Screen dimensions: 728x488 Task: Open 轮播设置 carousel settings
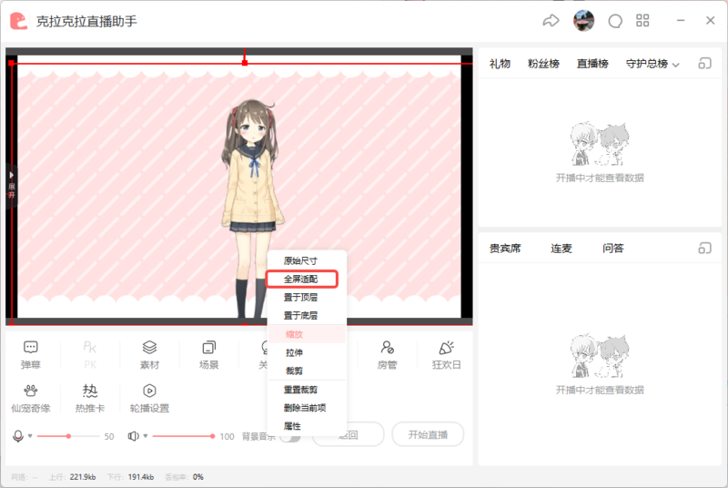149,399
